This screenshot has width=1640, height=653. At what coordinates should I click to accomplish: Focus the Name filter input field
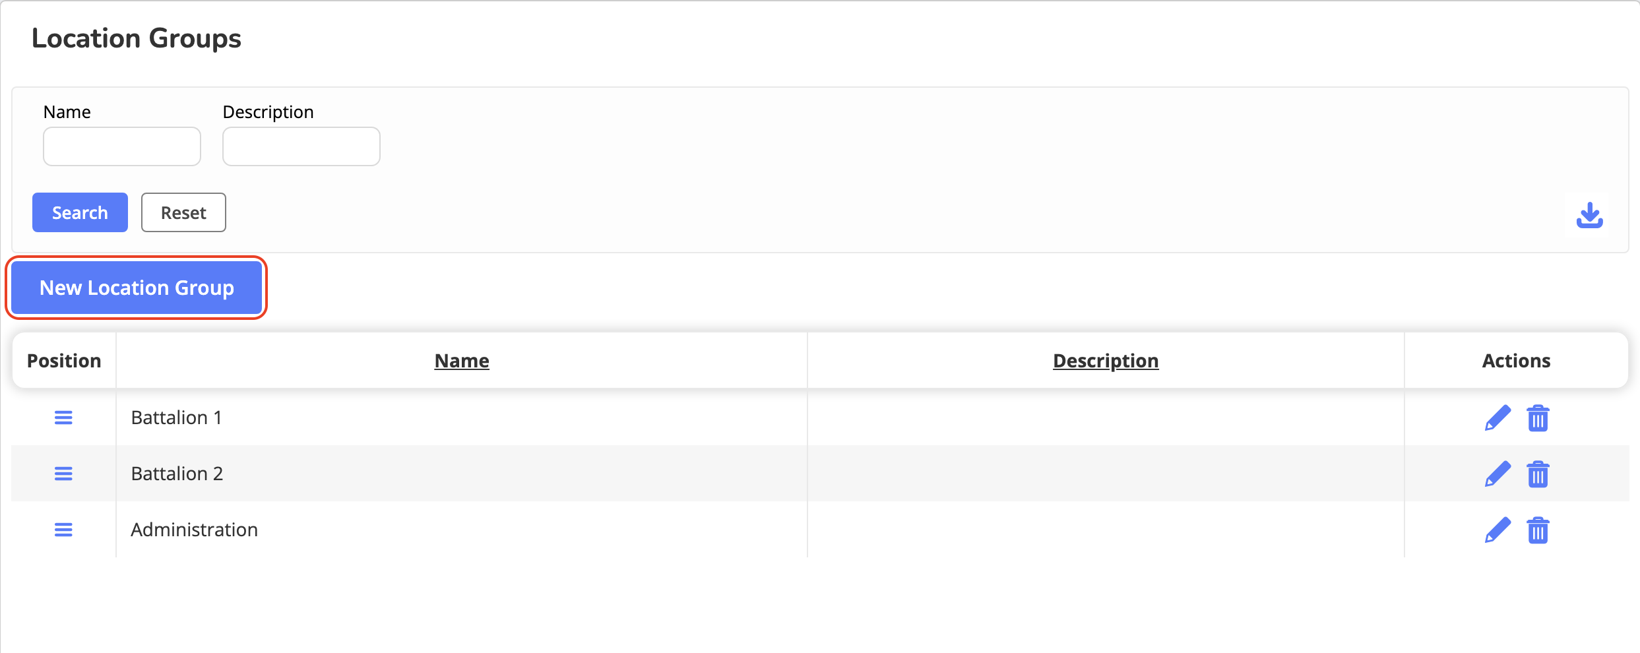pos(122,146)
